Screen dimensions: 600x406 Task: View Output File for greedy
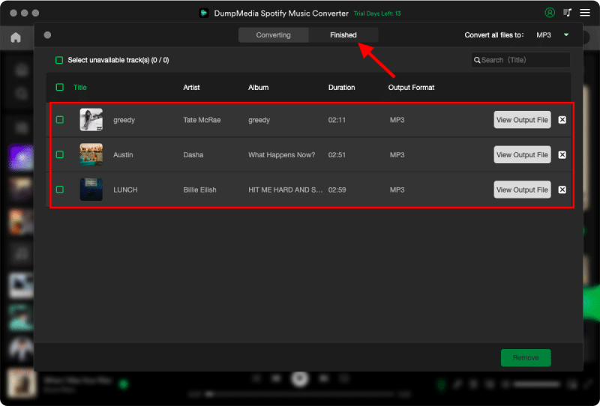[522, 120]
